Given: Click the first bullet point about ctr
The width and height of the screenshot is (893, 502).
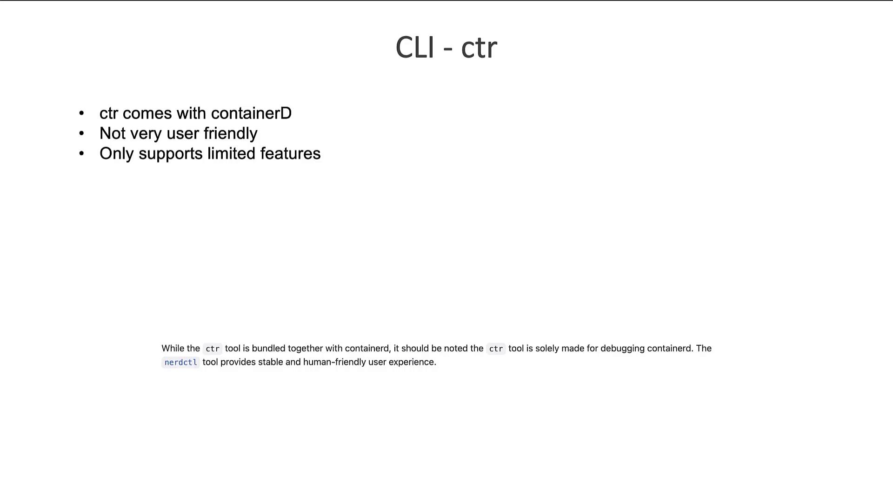Looking at the screenshot, I should 195,113.
